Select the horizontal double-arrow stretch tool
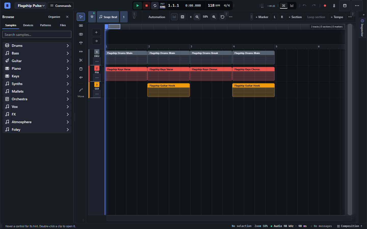The height and width of the screenshot is (229, 367). (81, 51)
